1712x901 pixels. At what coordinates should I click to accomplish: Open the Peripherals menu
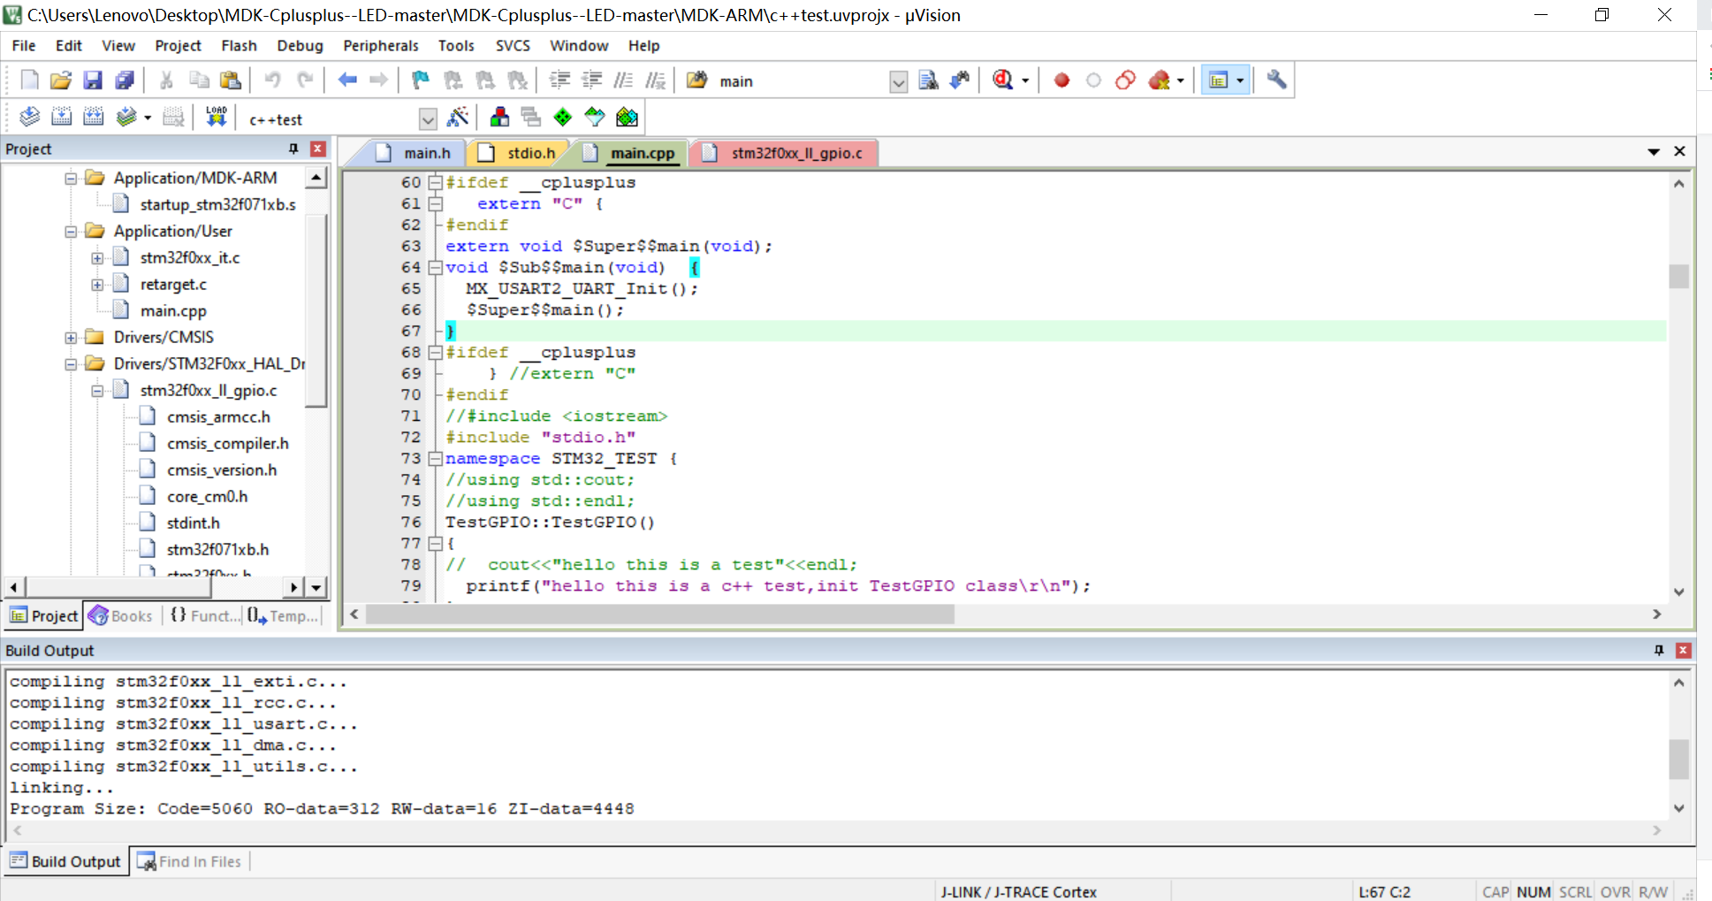[380, 45]
